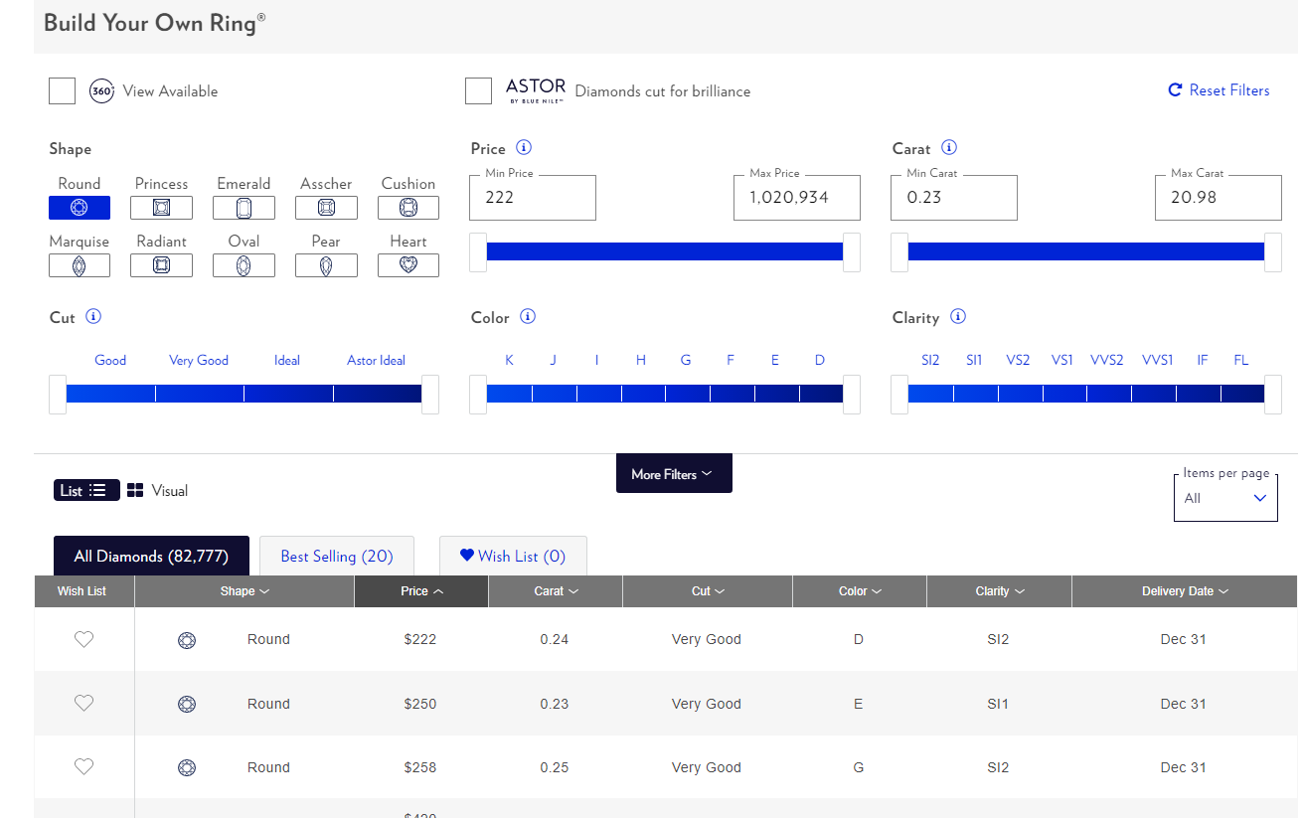Click the K color grade label
Screen dimensions: 1303x818
click(x=509, y=360)
